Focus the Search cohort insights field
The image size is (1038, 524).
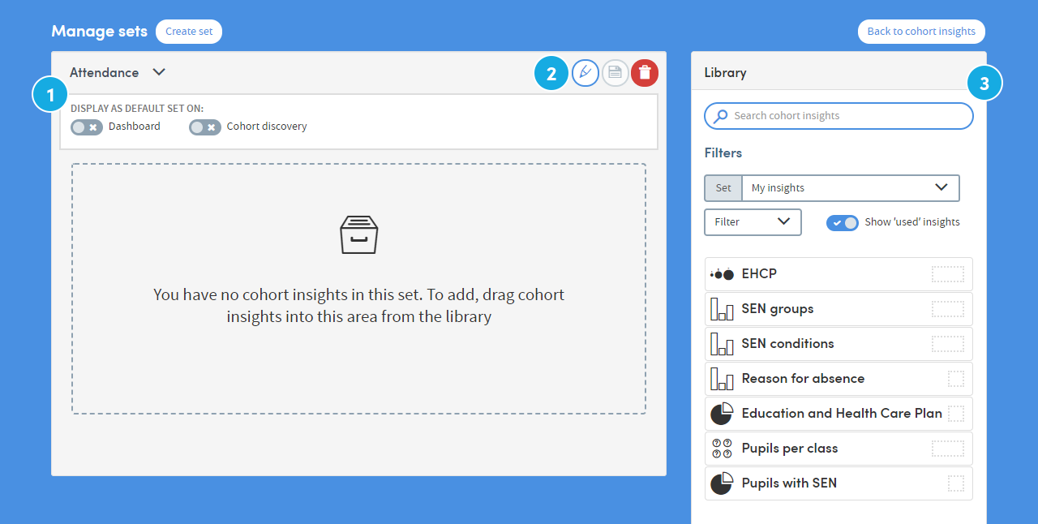[839, 116]
